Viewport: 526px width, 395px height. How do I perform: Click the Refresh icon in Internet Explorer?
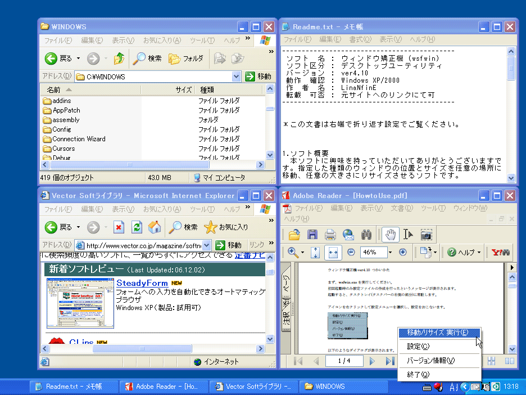click(x=137, y=227)
